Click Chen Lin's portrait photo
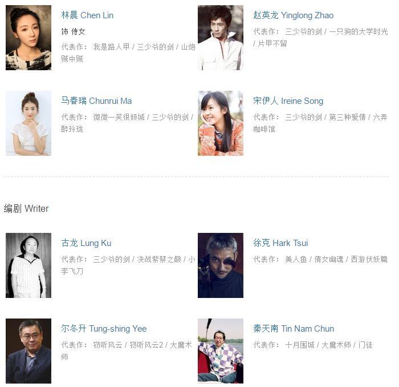The image size is (399, 387). pos(28,38)
